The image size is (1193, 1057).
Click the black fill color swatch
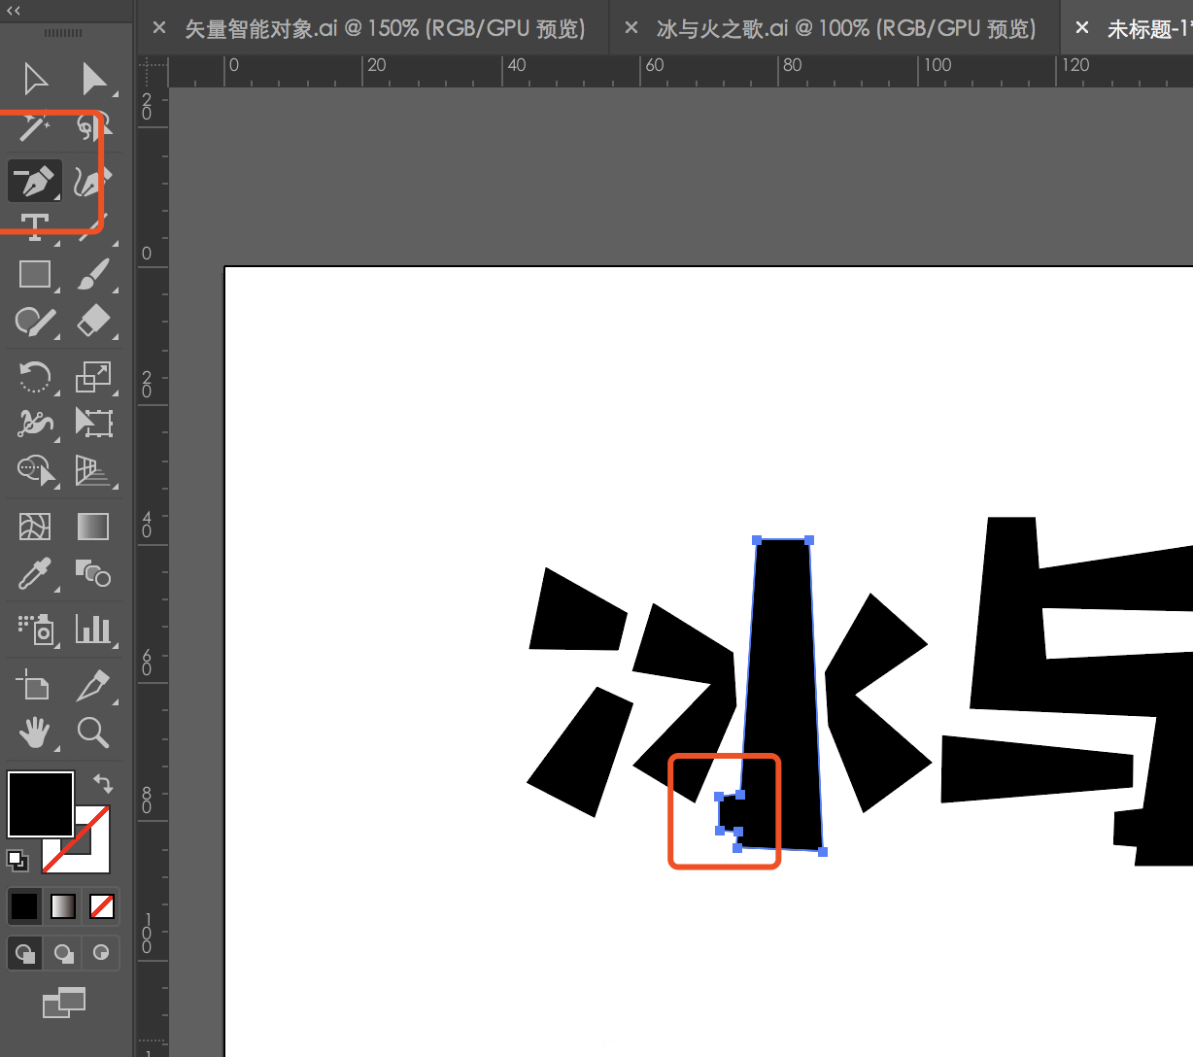pyautogui.click(x=41, y=804)
